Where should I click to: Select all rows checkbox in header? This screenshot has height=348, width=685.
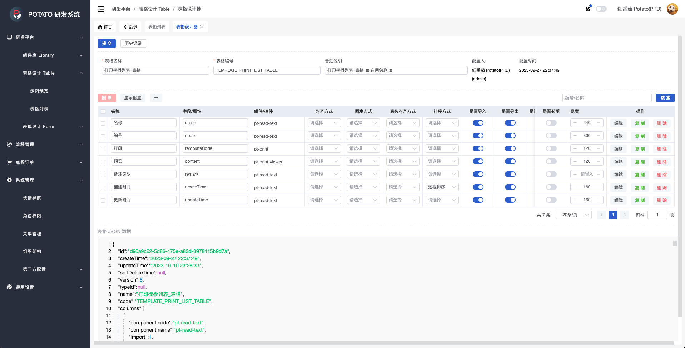[x=103, y=111]
